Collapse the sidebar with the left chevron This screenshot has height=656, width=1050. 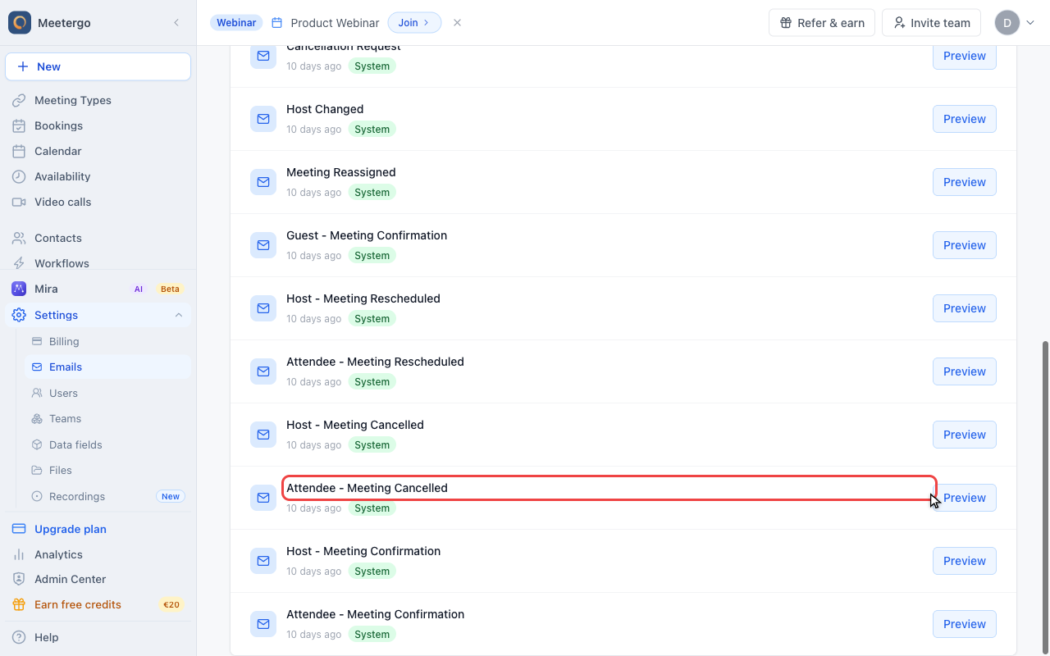click(x=176, y=23)
